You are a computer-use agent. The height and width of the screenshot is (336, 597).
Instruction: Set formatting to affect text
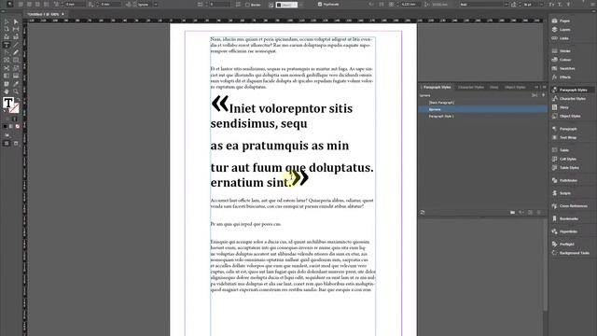[x=15, y=119]
